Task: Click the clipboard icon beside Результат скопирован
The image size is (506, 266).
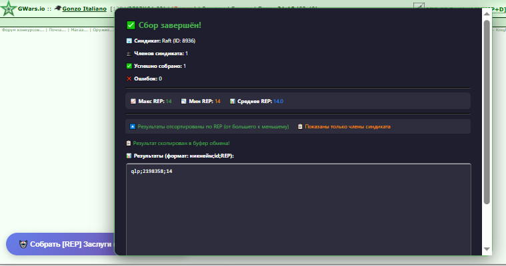Action: tap(129, 143)
